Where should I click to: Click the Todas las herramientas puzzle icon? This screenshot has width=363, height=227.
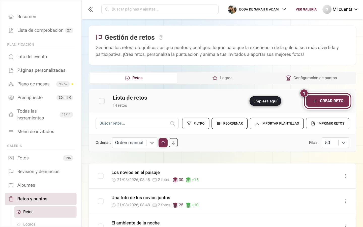pyautogui.click(x=11, y=115)
